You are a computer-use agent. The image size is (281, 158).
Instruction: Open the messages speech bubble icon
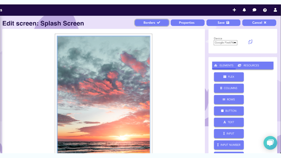pyautogui.click(x=254, y=10)
